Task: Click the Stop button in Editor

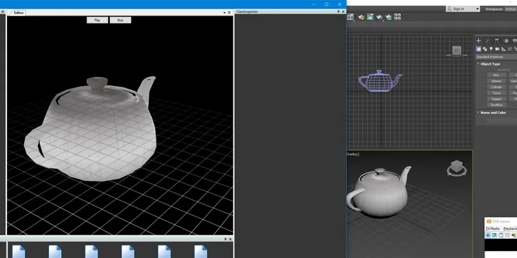Action: click(x=120, y=20)
